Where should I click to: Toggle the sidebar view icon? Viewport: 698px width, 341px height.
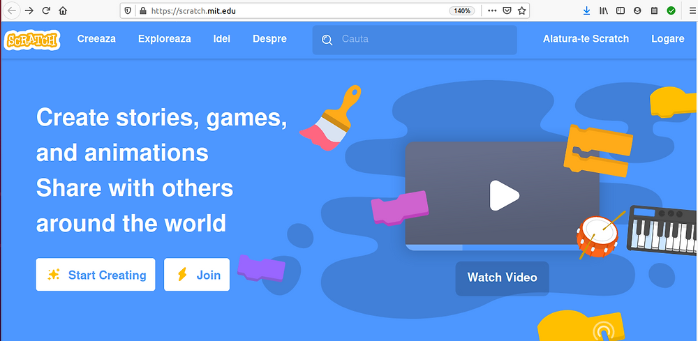point(621,10)
